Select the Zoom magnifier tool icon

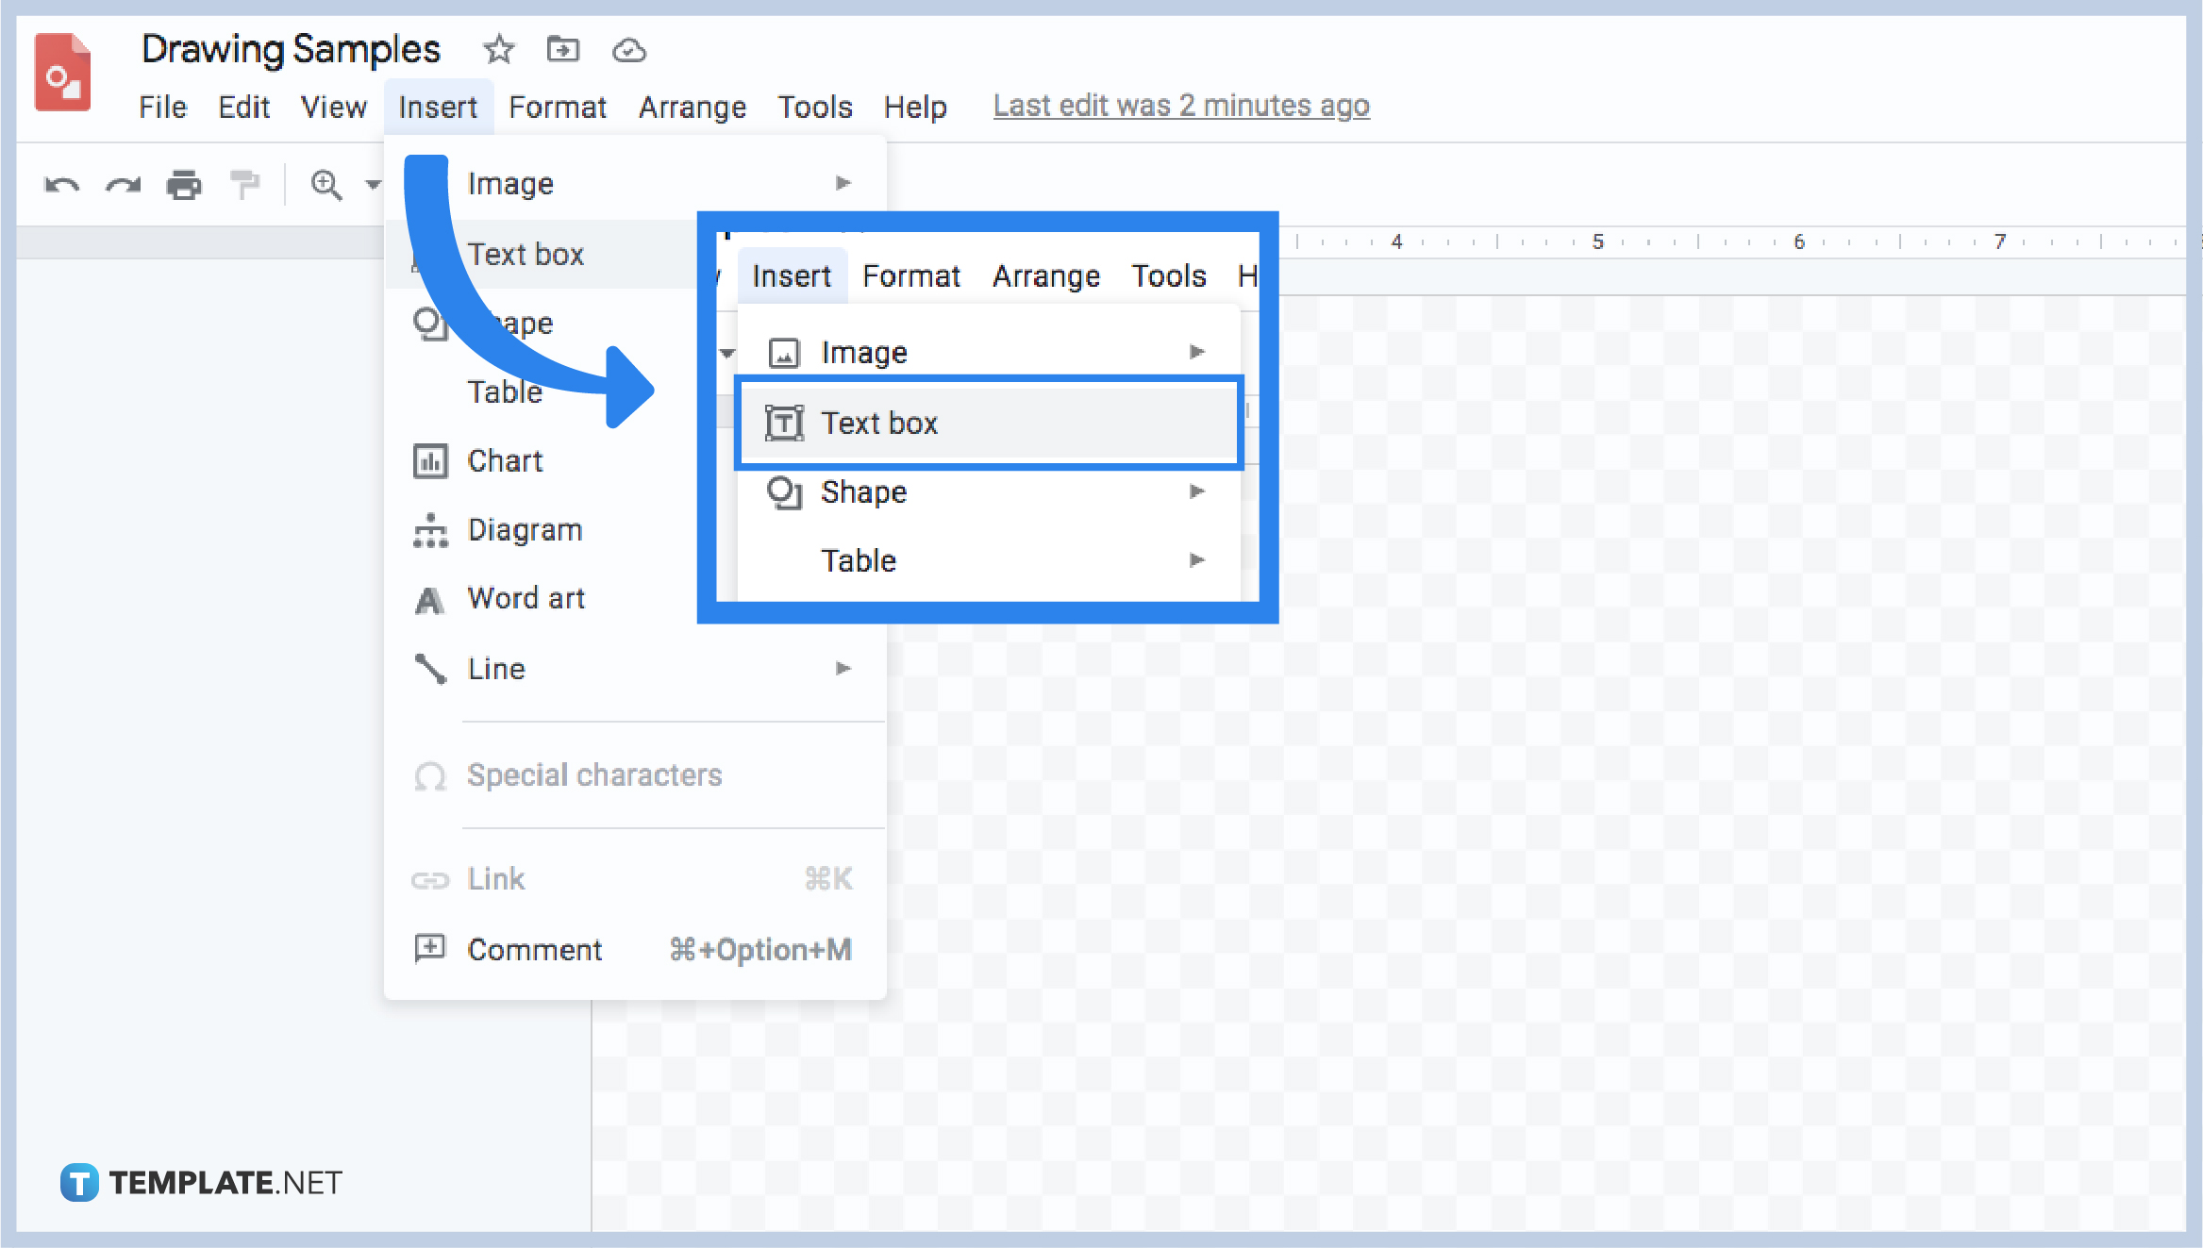coord(325,184)
